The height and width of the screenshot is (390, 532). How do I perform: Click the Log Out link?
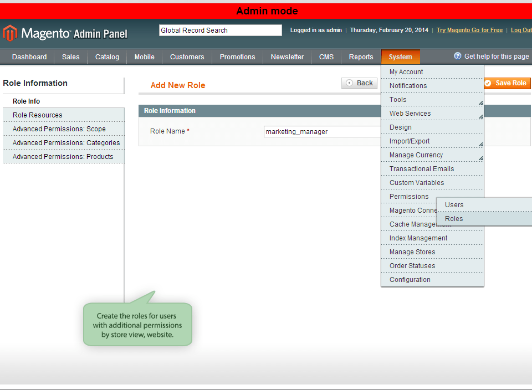point(521,30)
